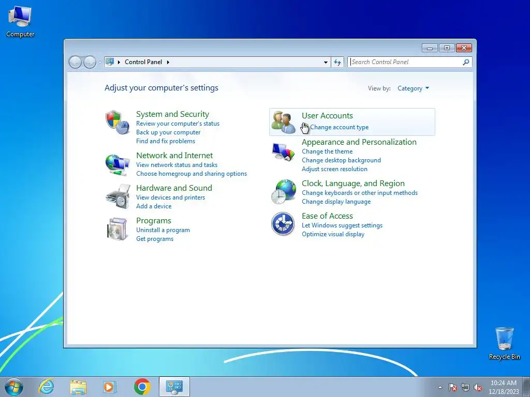This screenshot has height=397, width=530.
Task: Launch Internet Explorer from taskbar
Action: click(x=46, y=387)
